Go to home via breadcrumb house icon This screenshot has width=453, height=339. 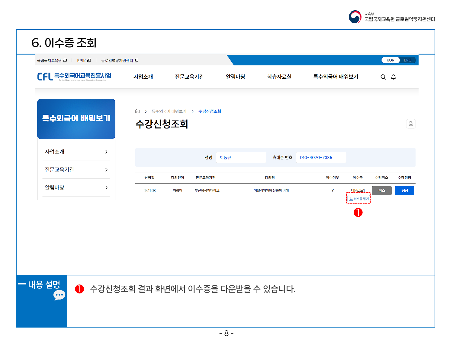coord(137,111)
